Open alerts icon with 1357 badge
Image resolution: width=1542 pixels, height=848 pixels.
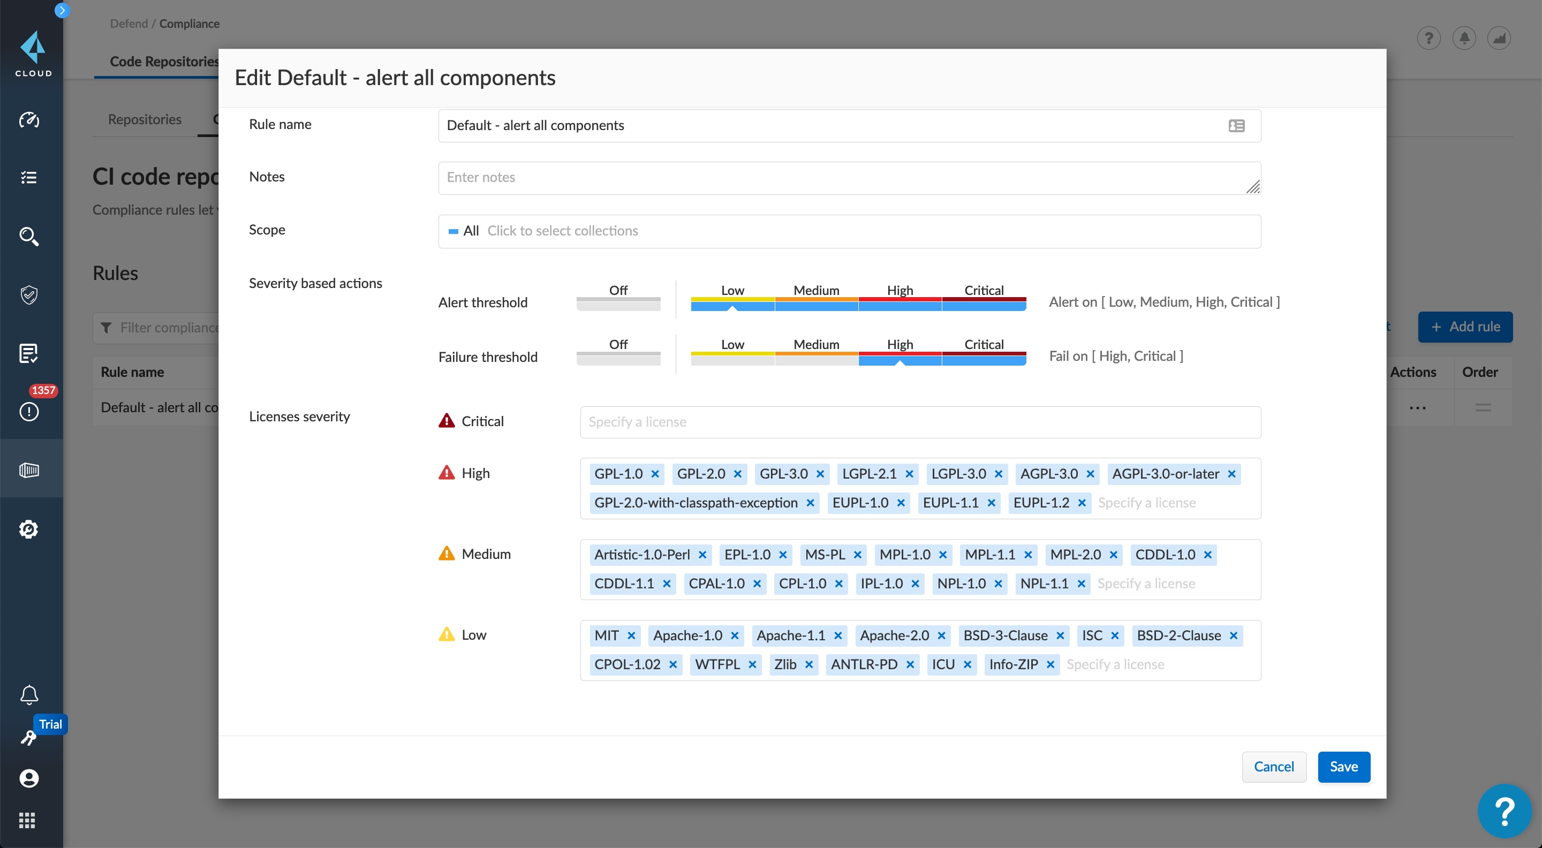29,411
